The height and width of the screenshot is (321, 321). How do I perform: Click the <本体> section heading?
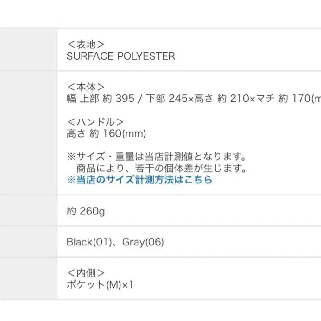tap(86, 87)
